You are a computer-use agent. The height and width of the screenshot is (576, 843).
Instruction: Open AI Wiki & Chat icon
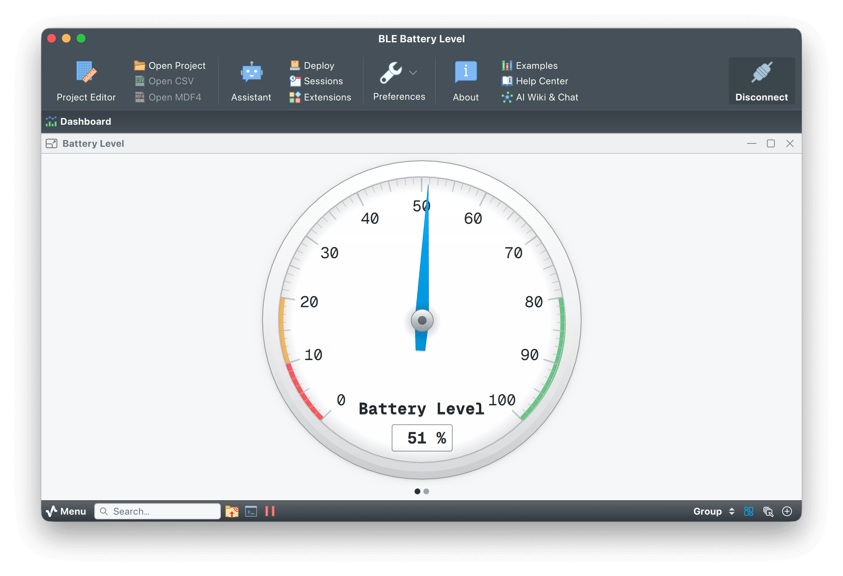coord(507,97)
